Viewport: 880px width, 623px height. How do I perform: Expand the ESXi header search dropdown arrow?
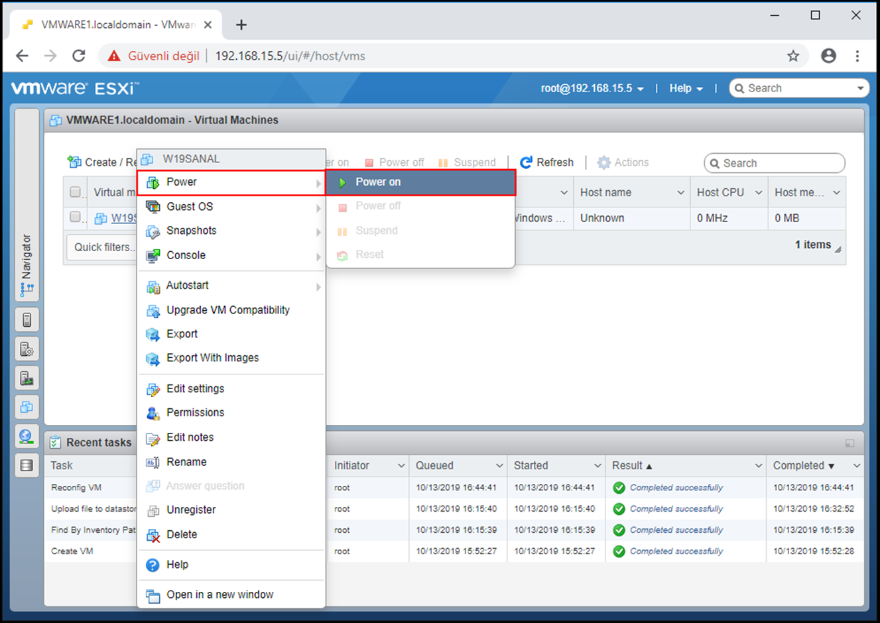tap(860, 88)
